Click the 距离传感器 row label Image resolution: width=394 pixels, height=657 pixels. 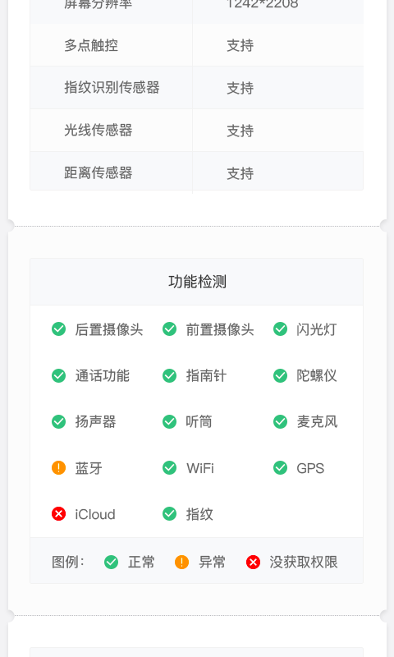click(98, 173)
